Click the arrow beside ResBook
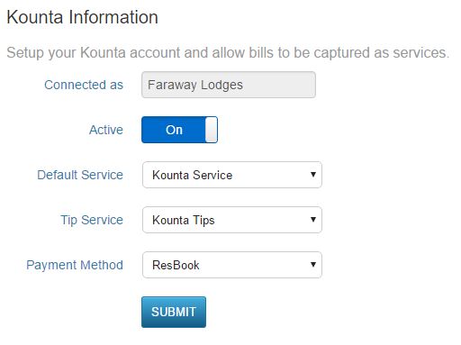Image resolution: width=461 pixels, height=345 pixels. [313, 265]
